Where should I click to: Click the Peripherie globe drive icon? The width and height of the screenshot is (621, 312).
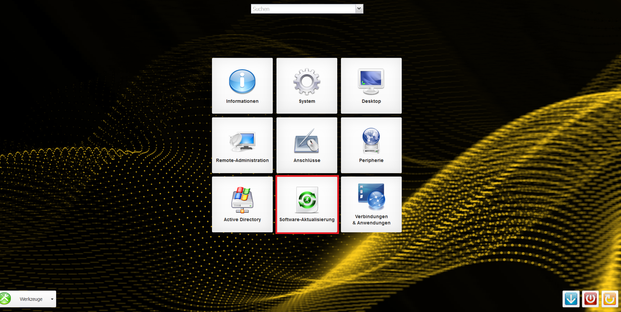(371, 141)
